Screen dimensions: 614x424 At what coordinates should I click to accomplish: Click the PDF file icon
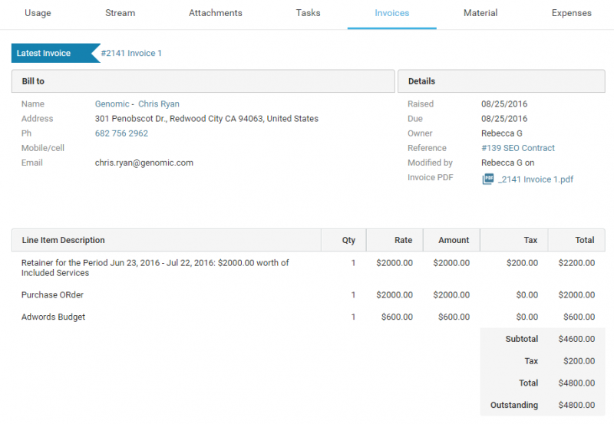click(x=487, y=179)
